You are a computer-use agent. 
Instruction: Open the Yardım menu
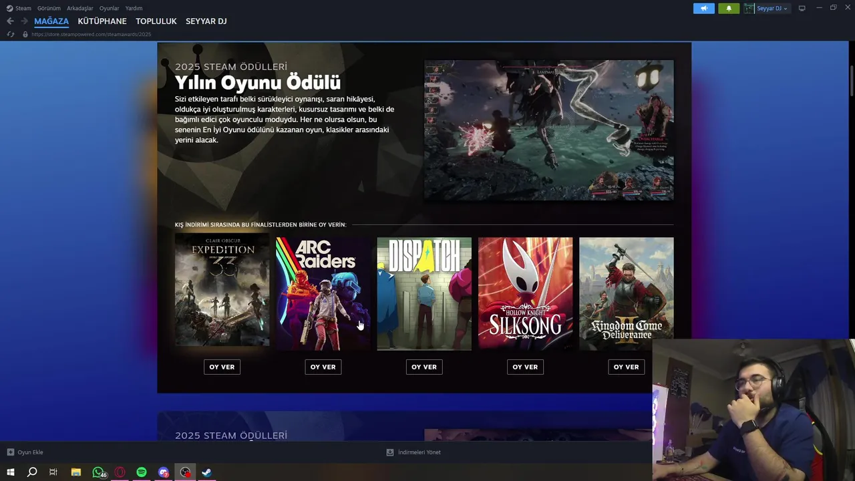(134, 8)
